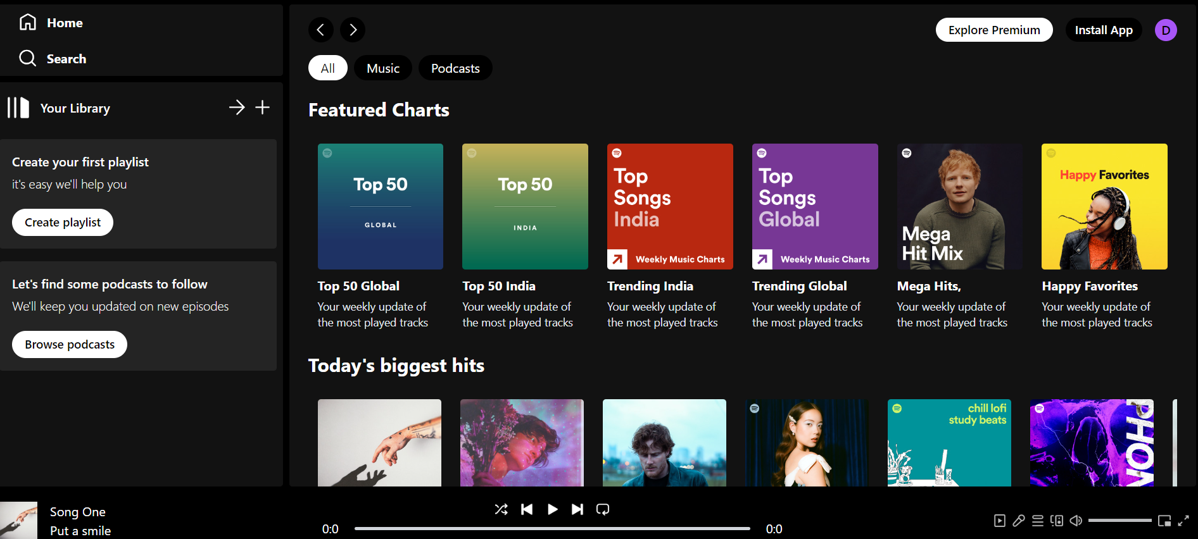
Task: Skip to next track
Action: coord(577,509)
